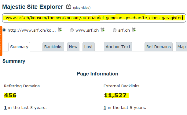This screenshot has height=115, width=187.
Task: Click the Referring Domains label
Action: click(22, 86)
